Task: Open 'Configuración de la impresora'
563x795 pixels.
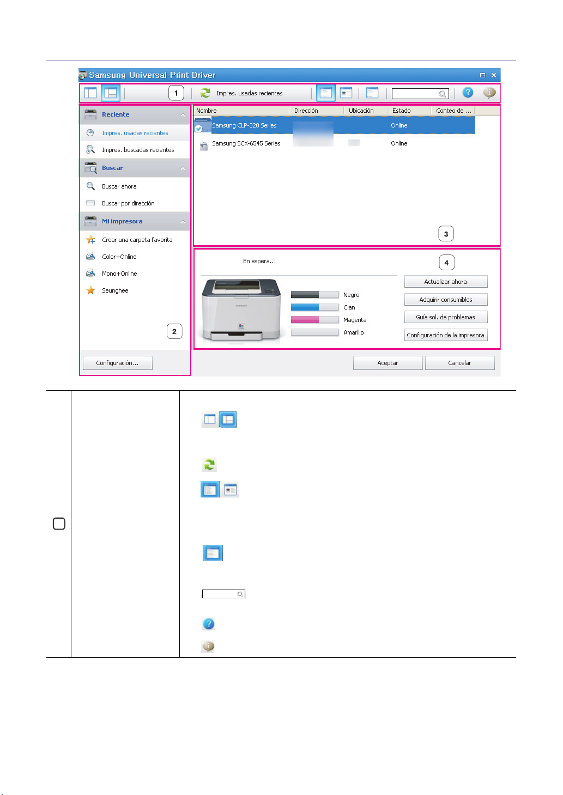Action: (x=446, y=335)
